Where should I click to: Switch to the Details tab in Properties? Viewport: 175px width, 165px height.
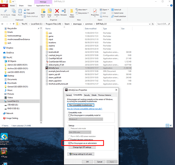[94, 95]
